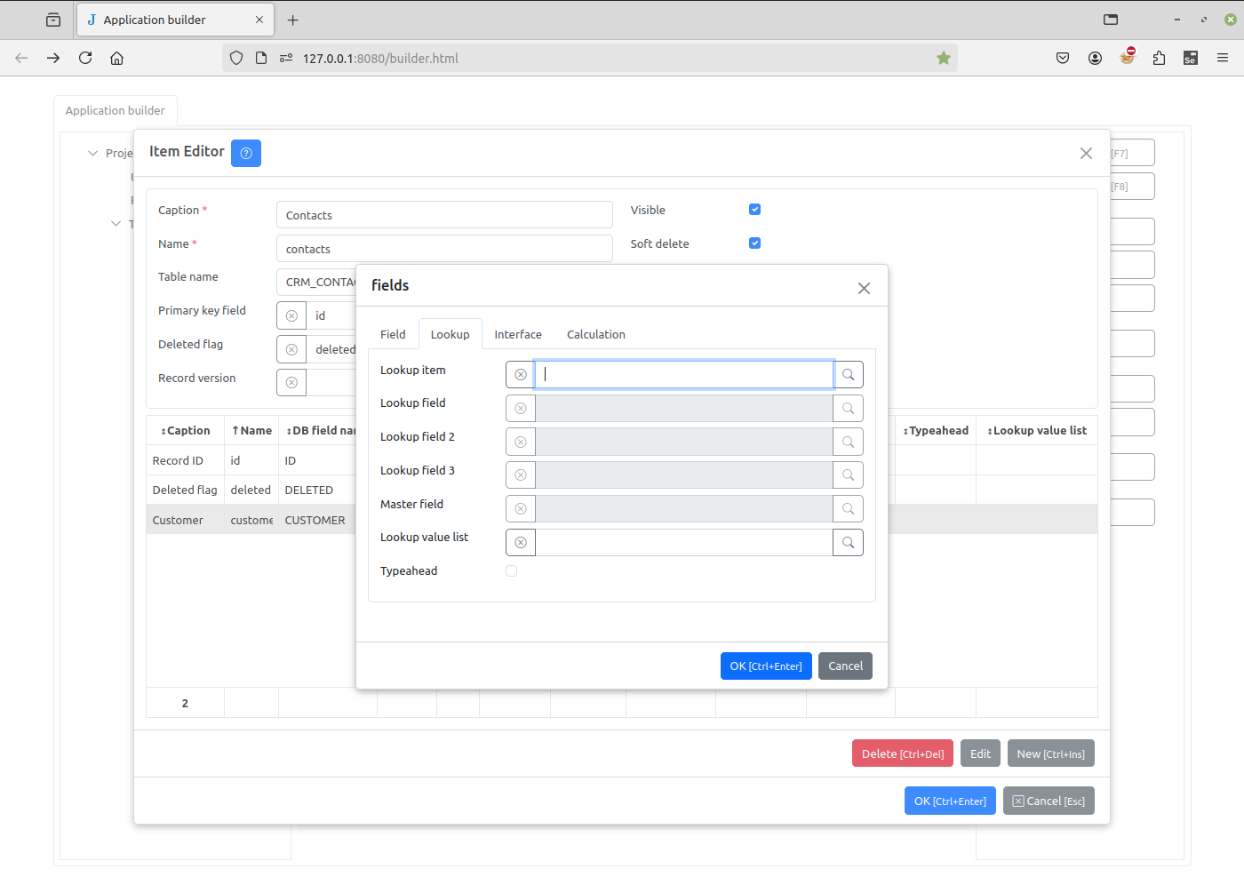Uncheck the Soft delete checkbox
Viewport: 1244px width, 877px height.
point(754,243)
